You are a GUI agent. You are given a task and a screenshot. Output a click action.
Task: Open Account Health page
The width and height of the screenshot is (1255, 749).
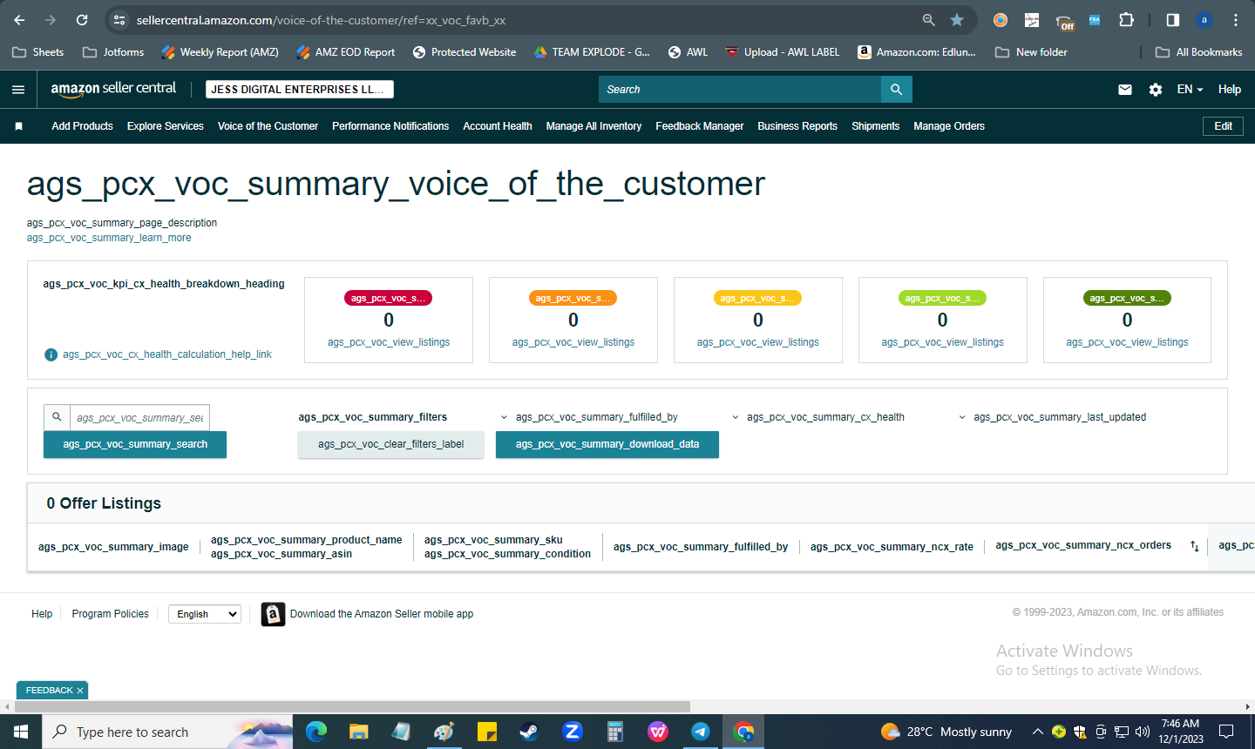coord(498,126)
